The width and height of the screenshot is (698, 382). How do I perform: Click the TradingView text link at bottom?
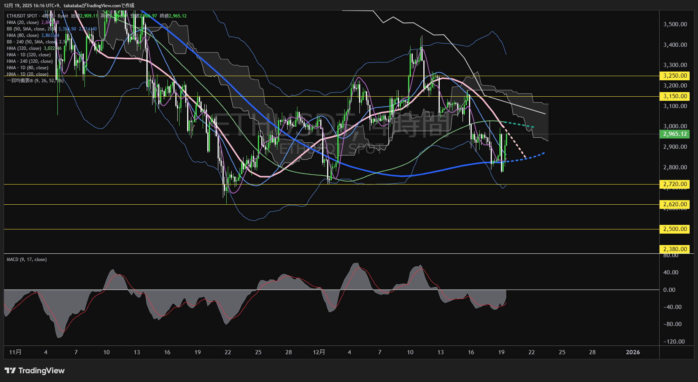(x=41, y=371)
